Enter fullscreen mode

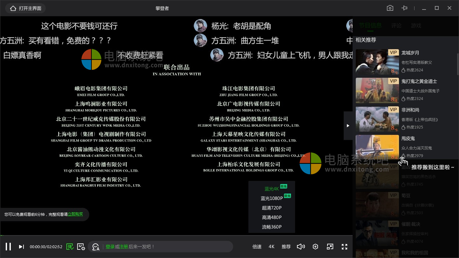coord(344,247)
